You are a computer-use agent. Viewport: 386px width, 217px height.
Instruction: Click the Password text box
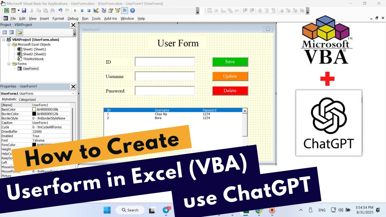(165, 91)
